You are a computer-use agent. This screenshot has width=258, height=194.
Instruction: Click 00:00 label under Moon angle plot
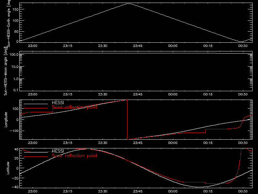tap(173, 94)
